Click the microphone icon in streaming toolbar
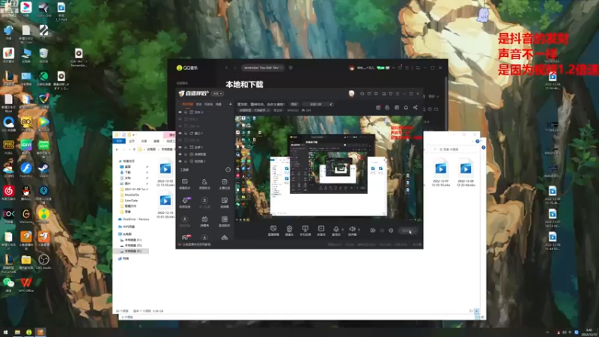599x337 pixels. tap(335, 231)
